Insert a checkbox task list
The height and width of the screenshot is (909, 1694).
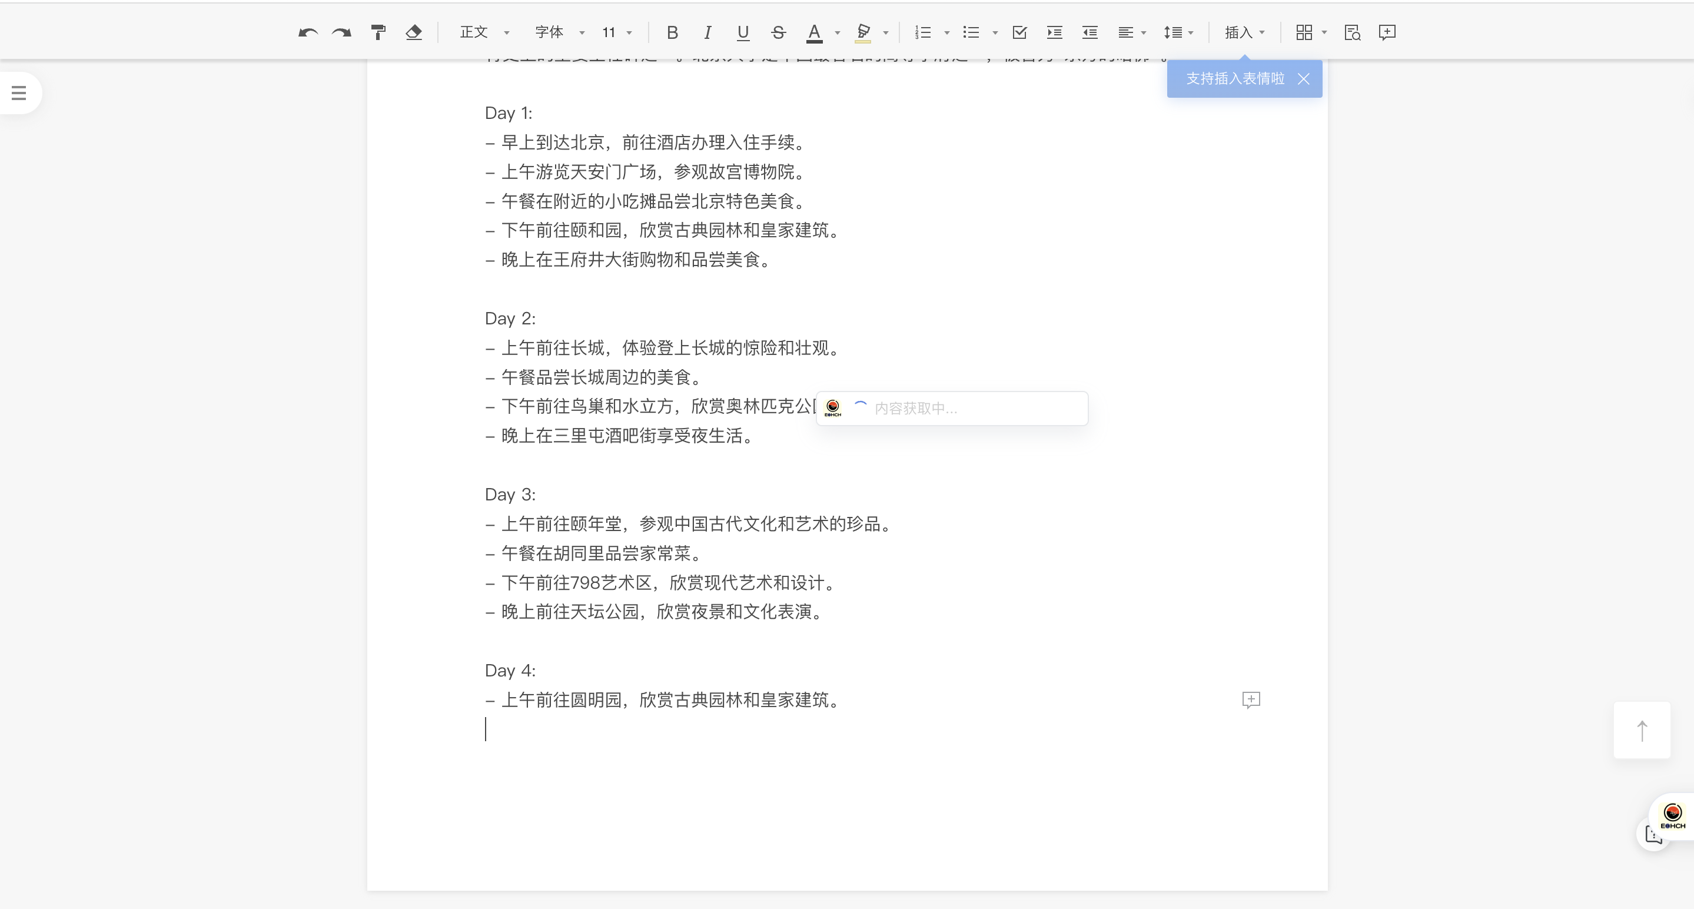click(1019, 32)
